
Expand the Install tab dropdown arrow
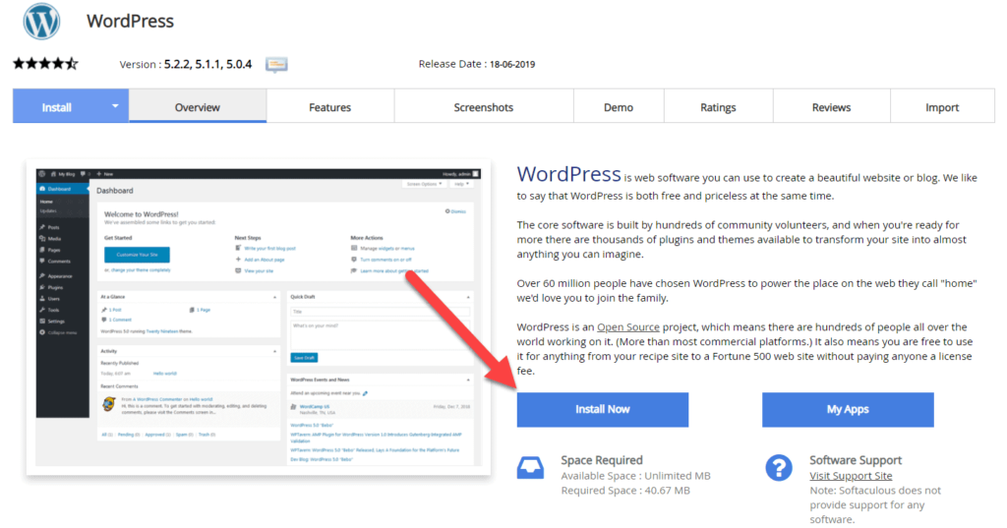point(115,106)
